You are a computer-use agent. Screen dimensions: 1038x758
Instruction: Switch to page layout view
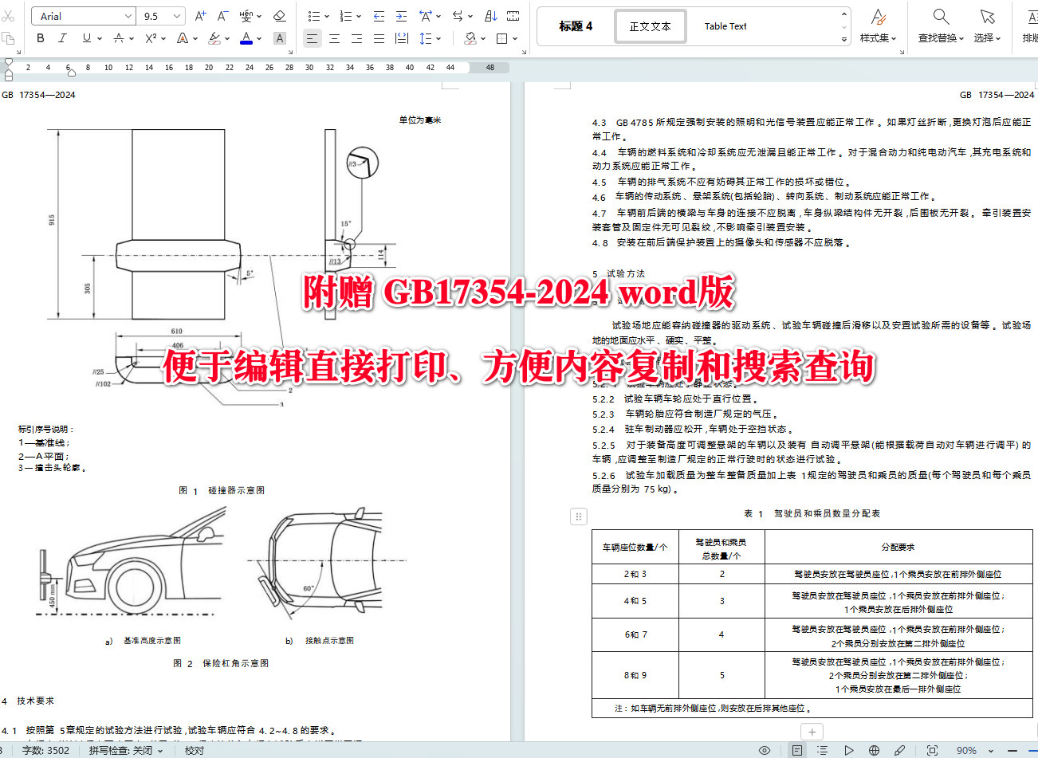click(796, 750)
